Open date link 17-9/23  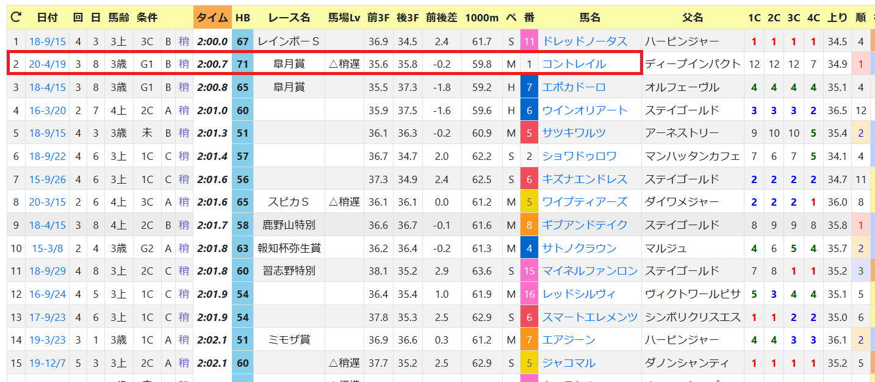click(x=47, y=317)
